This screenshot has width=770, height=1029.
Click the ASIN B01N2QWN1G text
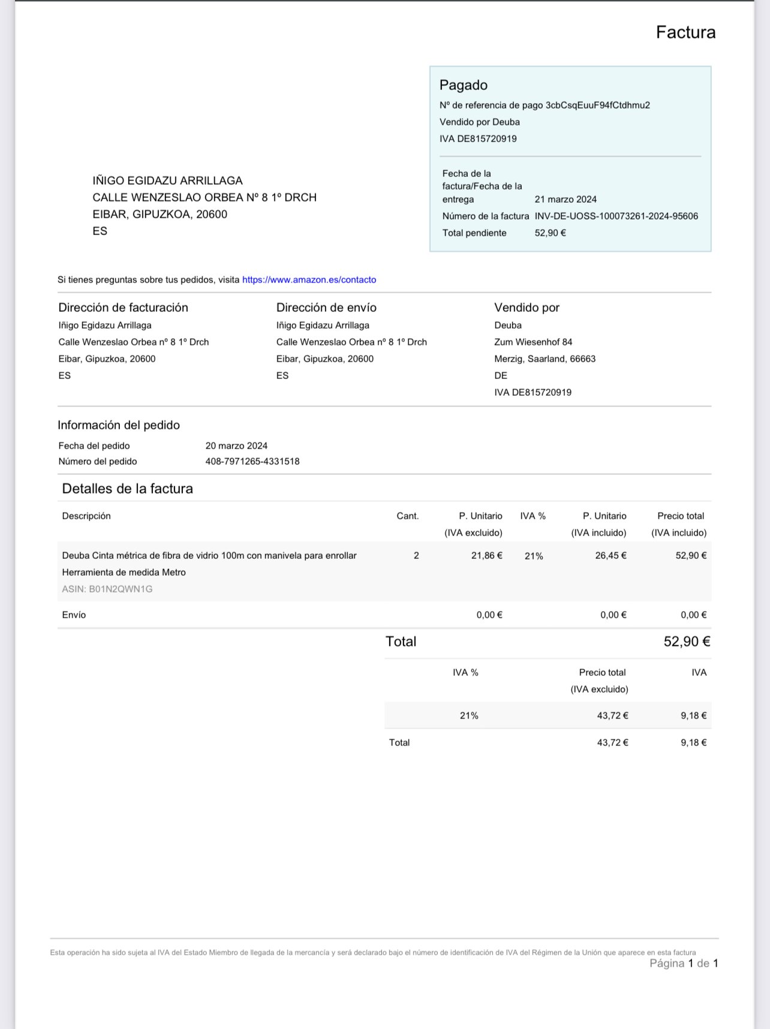point(107,589)
